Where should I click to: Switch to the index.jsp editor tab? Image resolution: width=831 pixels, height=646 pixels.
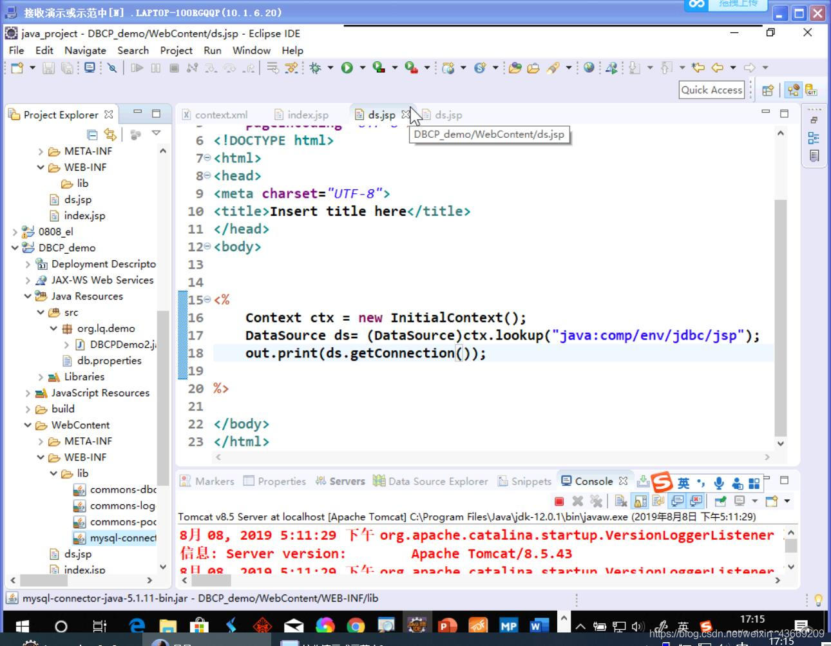click(x=301, y=115)
